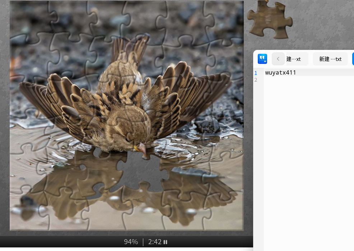Open the "新建 …txt" tab
Screen dimensions: 354x251
pyautogui.click(x=330, y=59)
